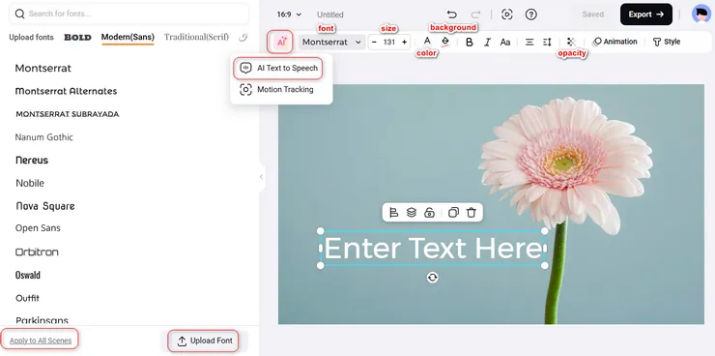Open the 16:9 aspect ratio dropdown
The width and height of the screenshot is (715, 356).
point(289,15)
